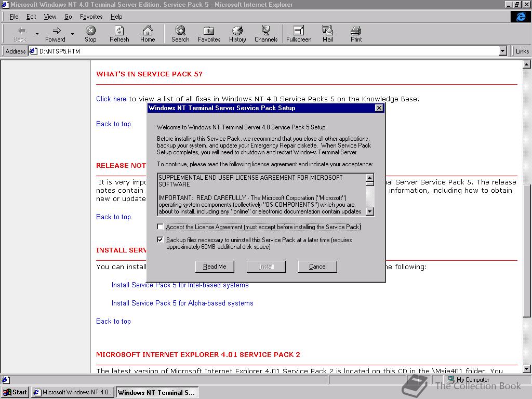The height and width of the screenshot is (399, 532).
Task: Click the My Computer zone icon
Action: [x=451, y=379]
